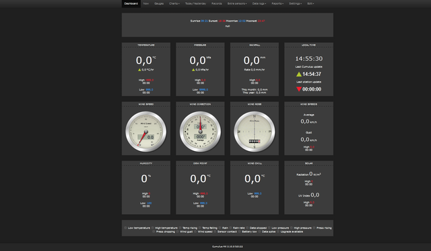The height and width of the screenshot is (251, 431).
Task: Go to the Now page
Action: tap(146, 3)
